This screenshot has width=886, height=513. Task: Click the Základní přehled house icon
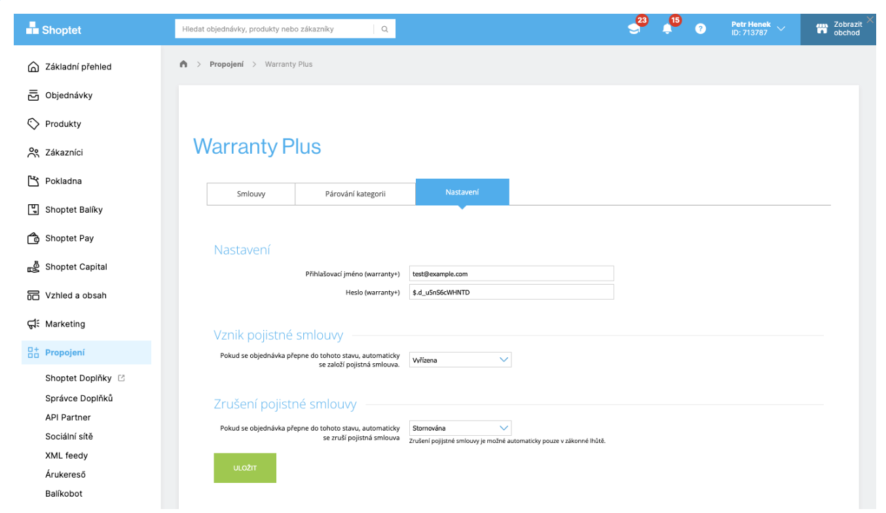tap(33, 67)
